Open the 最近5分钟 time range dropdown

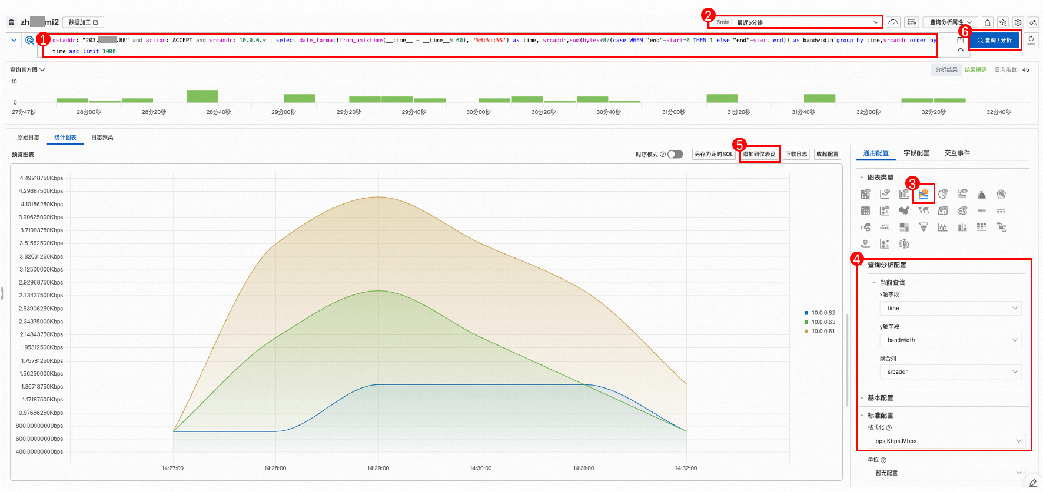[796, 22]
